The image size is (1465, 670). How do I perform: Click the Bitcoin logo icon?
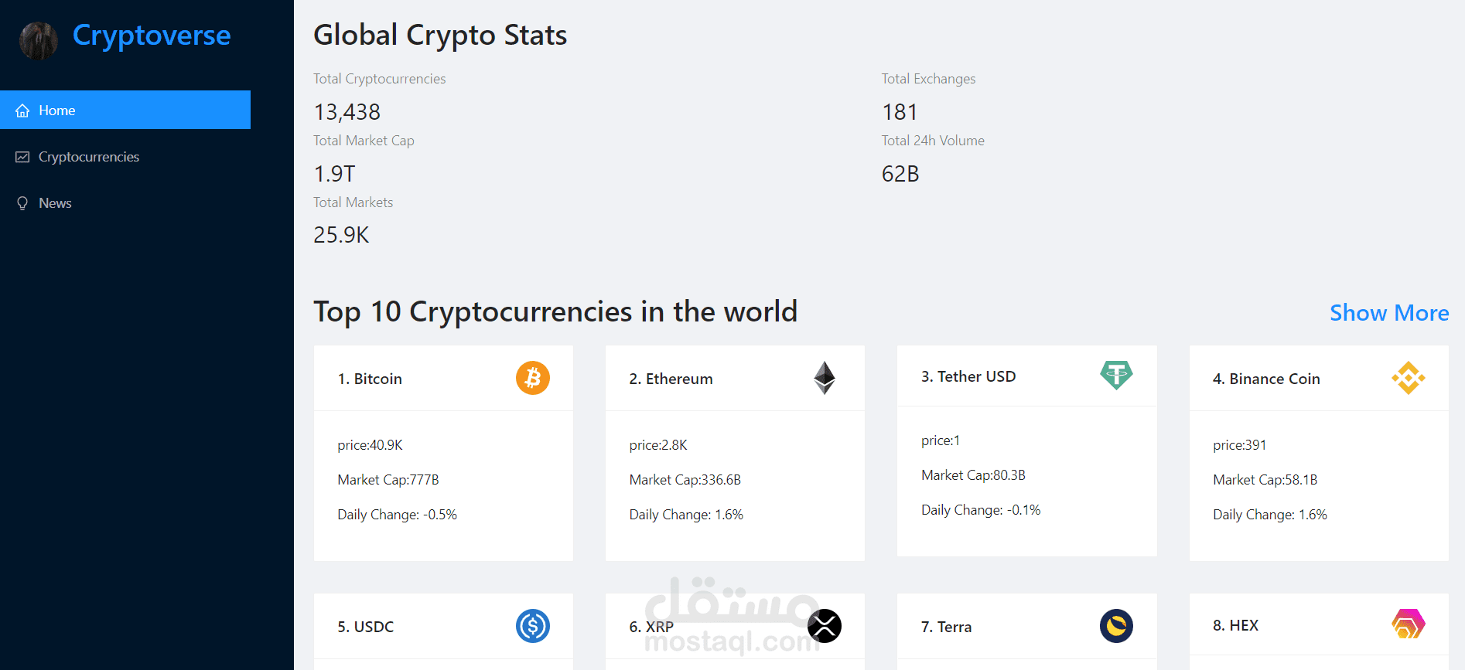point(532,378)
